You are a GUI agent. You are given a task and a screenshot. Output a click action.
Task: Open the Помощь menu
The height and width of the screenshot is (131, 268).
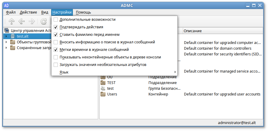83,12
